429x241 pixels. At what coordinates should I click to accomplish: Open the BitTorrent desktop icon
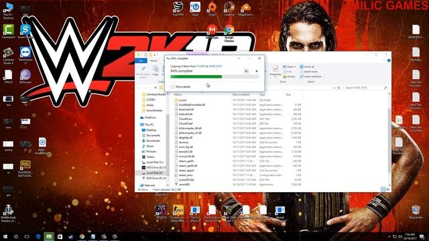click(25, 76)
